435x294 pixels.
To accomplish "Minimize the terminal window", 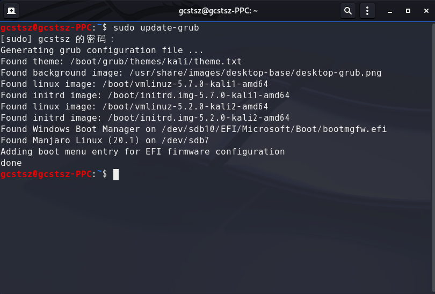I will 390,11.
